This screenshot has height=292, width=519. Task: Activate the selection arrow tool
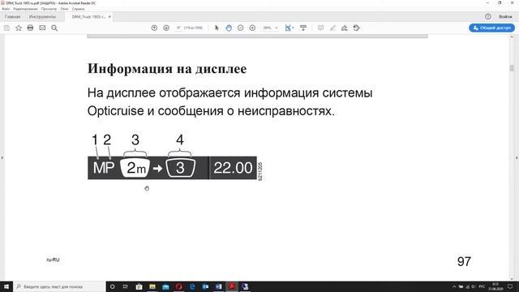pyautogui.click(x=217, y=28)
